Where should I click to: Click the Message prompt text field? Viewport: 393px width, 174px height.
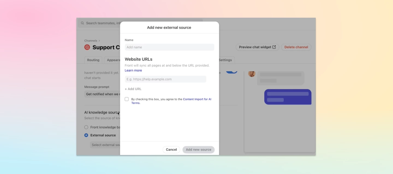coord(102,94)
